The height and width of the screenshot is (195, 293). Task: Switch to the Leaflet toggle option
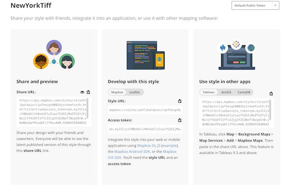134,92
